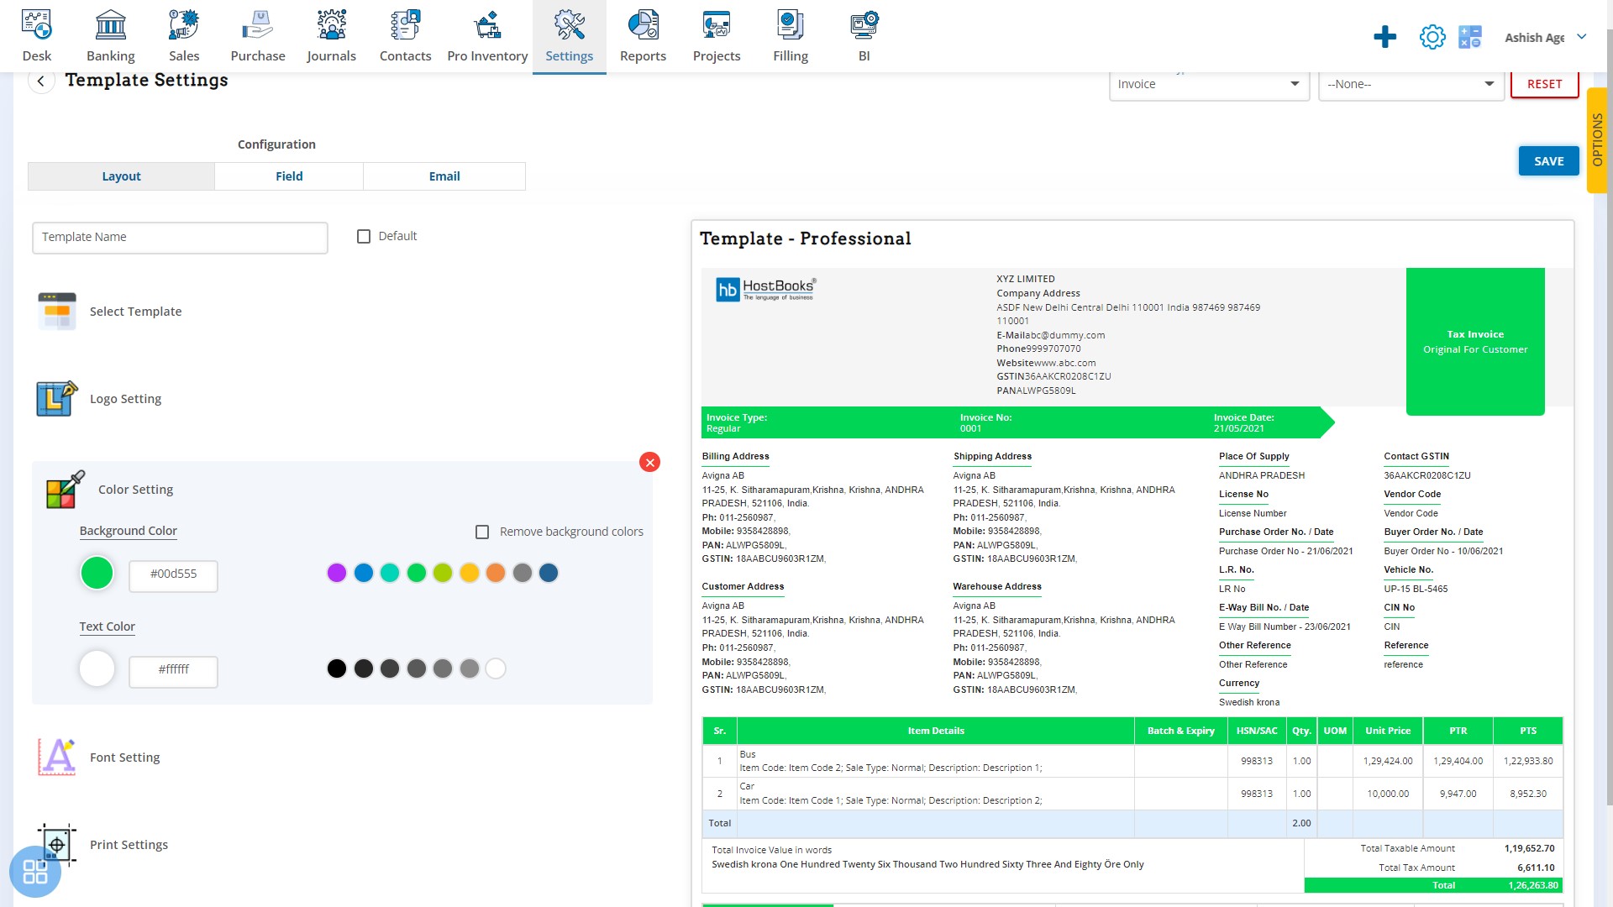Select the green background color swatch
1613x907 pixels.
417,573
